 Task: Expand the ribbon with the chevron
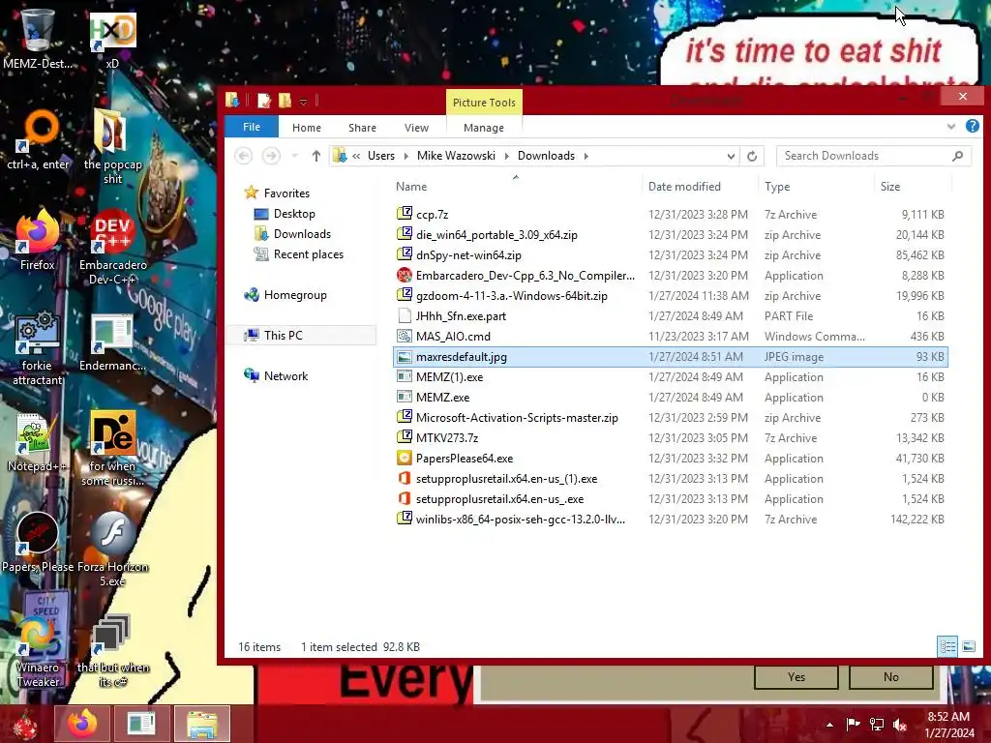(x=951, y=127)
